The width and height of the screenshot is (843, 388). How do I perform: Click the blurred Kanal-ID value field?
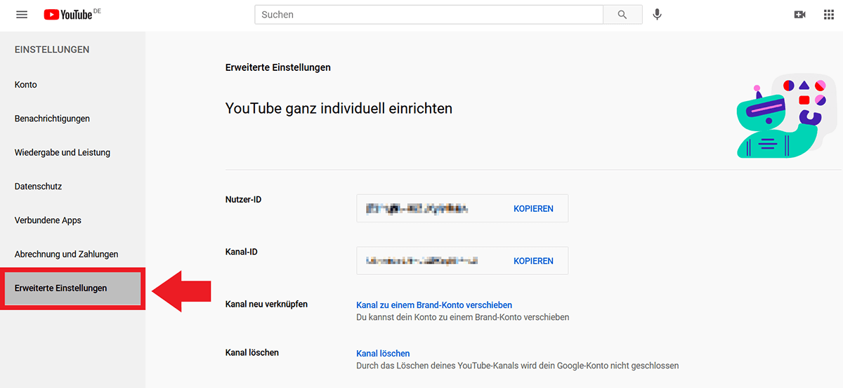(421, 261)
